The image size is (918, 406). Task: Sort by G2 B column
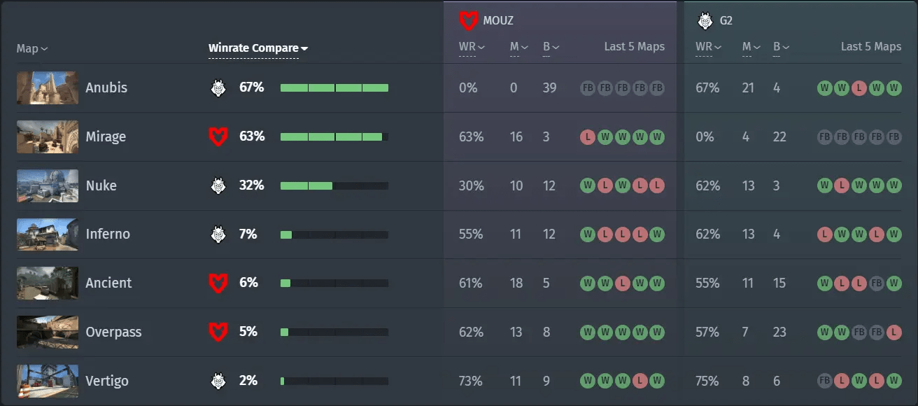[781, 47]
